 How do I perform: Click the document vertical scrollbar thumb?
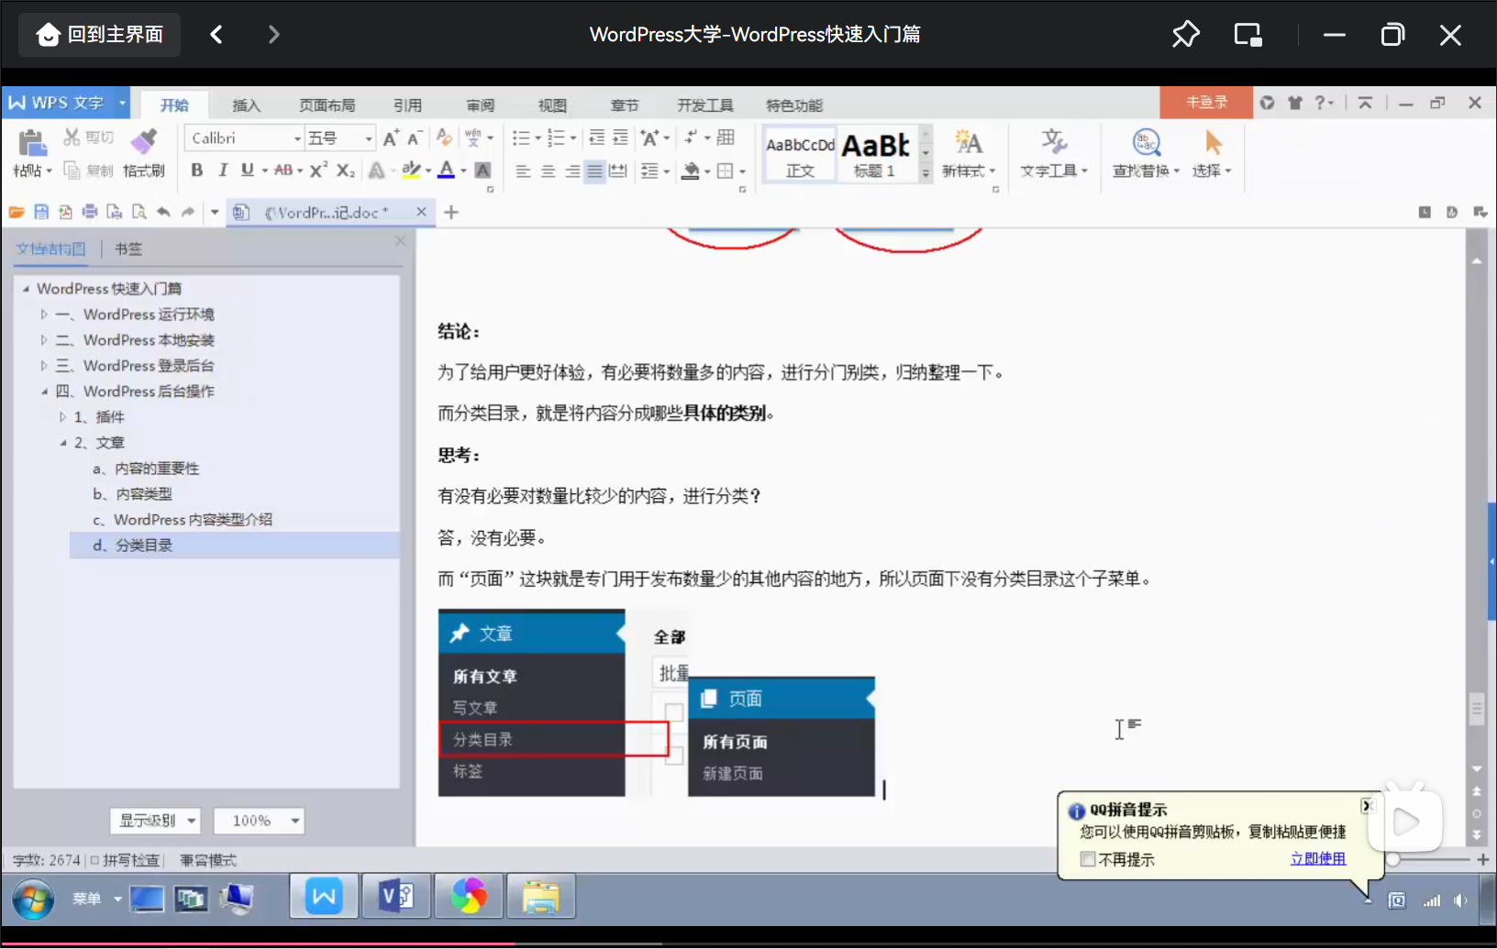click(x=1476, y=708)
